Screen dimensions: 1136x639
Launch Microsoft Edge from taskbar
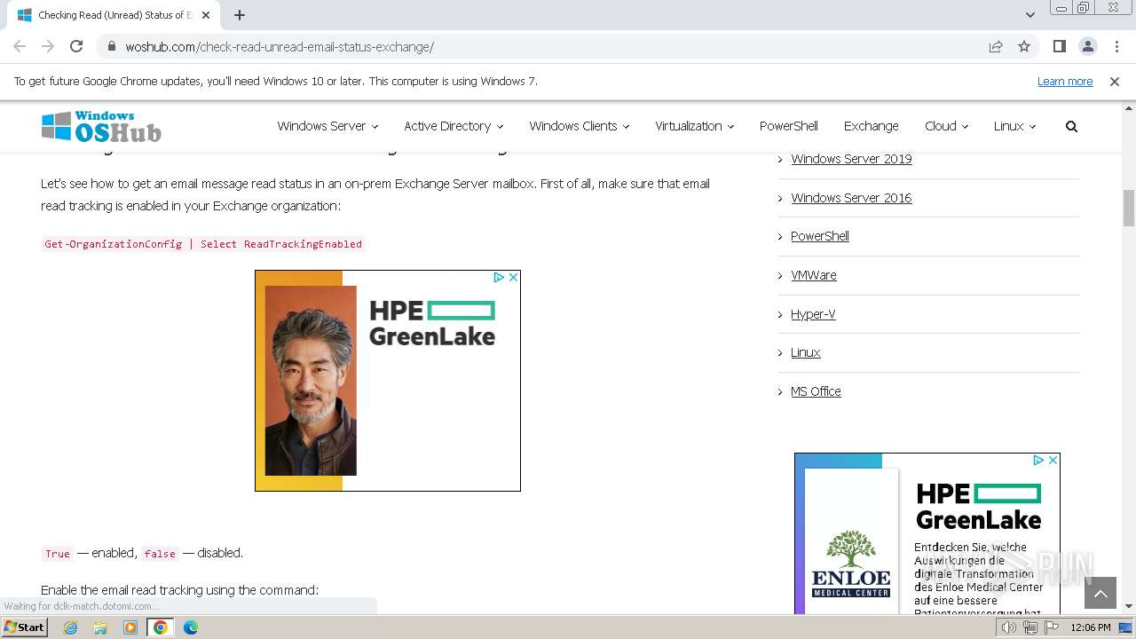click(x=191, y=627)
